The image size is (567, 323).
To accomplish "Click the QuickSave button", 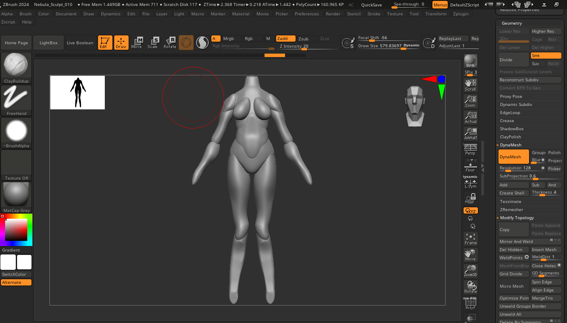I will tap(371, 5).
